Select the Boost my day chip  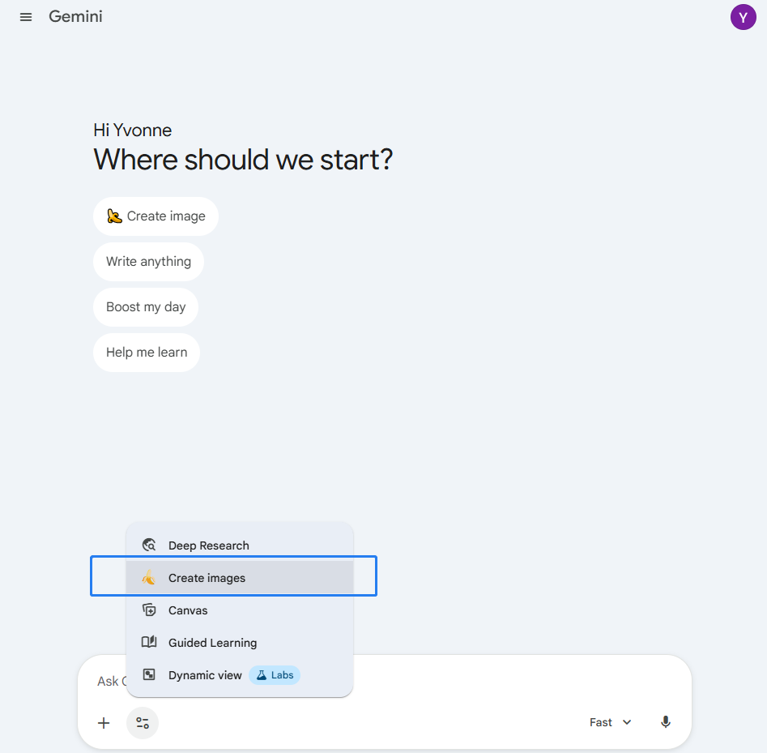[146, 307]
